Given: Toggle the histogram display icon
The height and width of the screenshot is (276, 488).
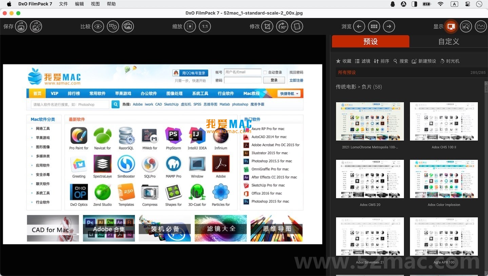Looking at the screenshot, I should coord(481,26).
